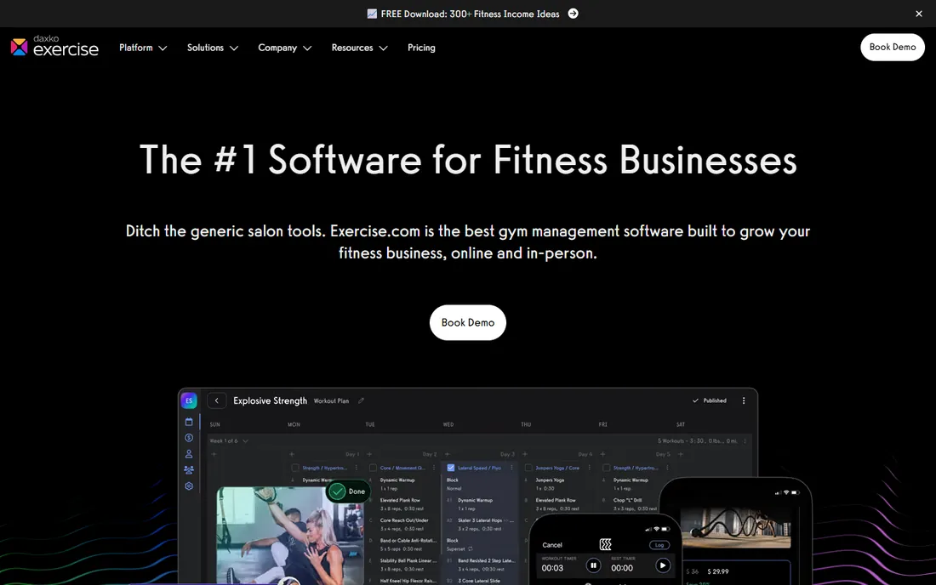Open the Company dropdown menu
Image resolution: width=936 pixels, height=585 pixels.
[285, 48]
